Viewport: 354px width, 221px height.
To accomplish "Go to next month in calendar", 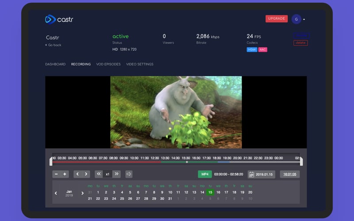I will (82, 193).
